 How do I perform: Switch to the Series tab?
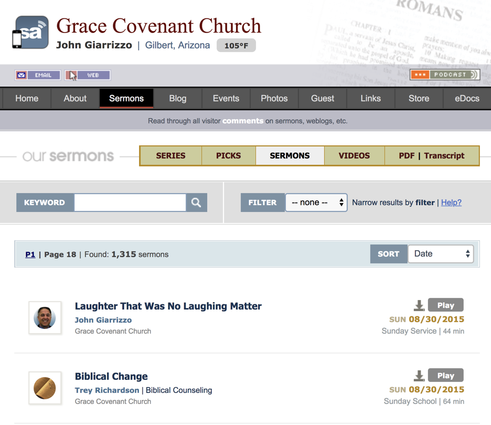[x=170, y=156]
